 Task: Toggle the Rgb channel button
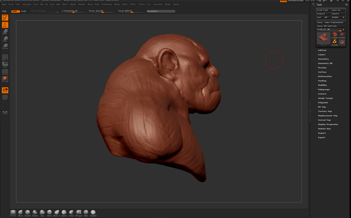coord(4,11)
